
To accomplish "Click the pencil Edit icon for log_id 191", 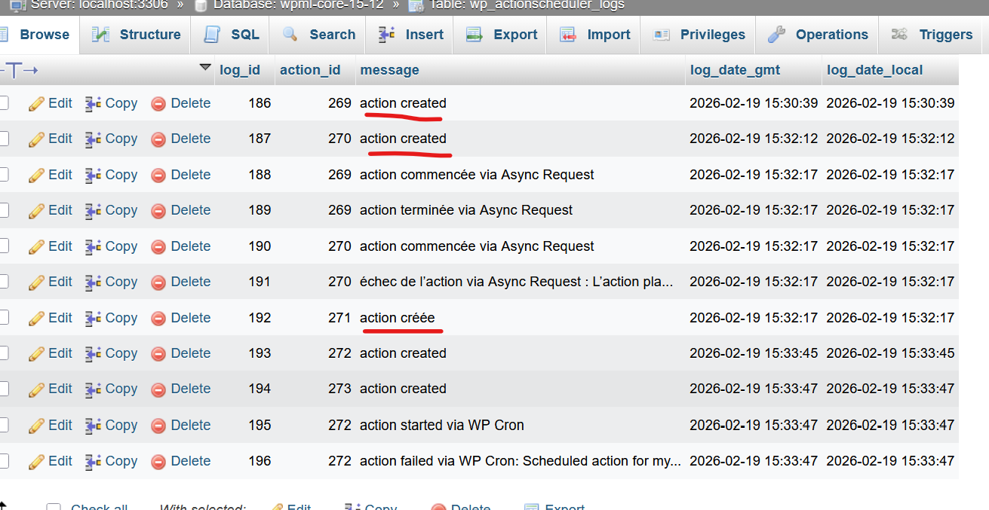I will click(x=37, y=282).
